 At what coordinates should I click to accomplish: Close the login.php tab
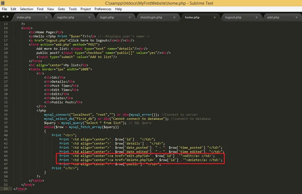130,17
